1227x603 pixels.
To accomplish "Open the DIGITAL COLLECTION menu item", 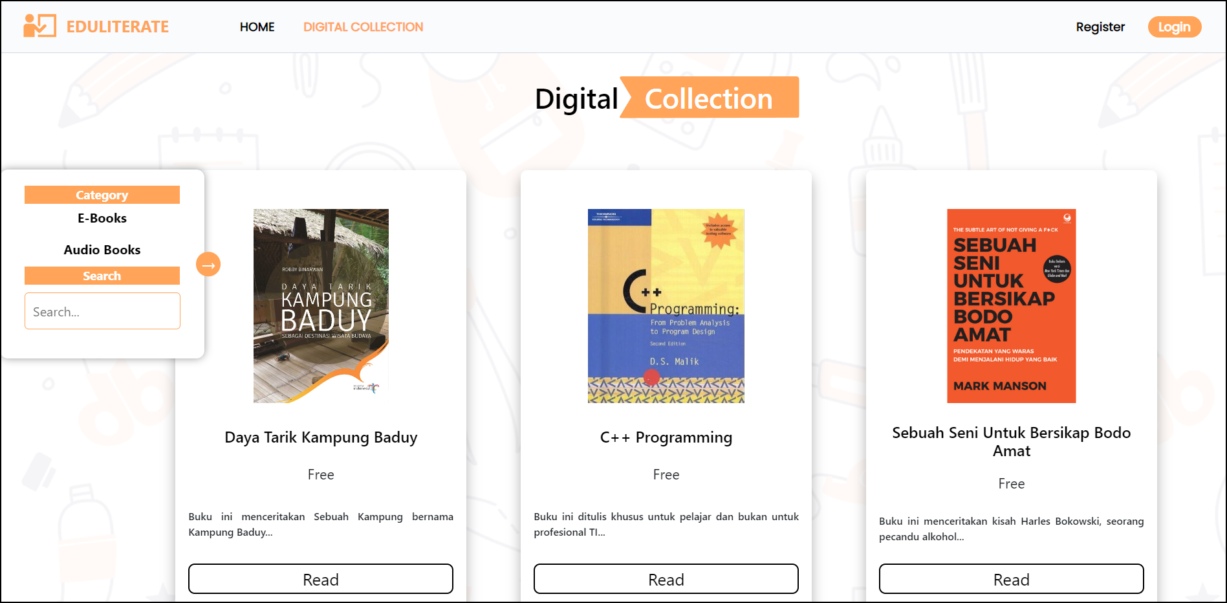I will 363,27.
